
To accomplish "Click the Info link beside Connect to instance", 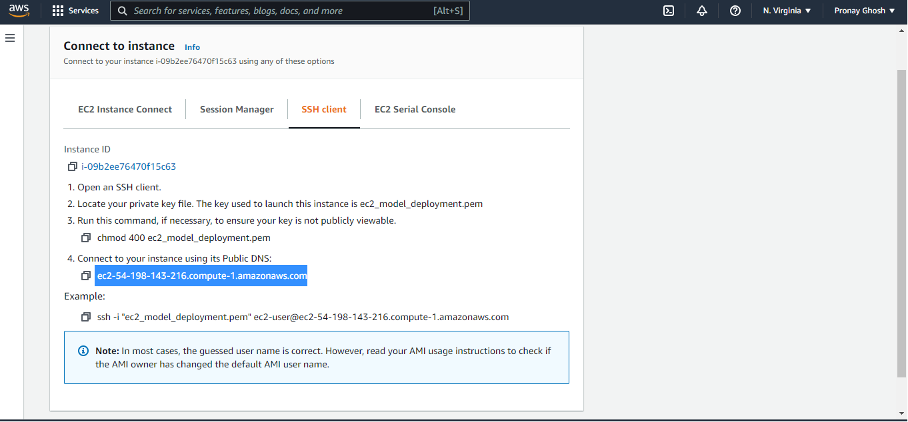I will click(192, 47).
